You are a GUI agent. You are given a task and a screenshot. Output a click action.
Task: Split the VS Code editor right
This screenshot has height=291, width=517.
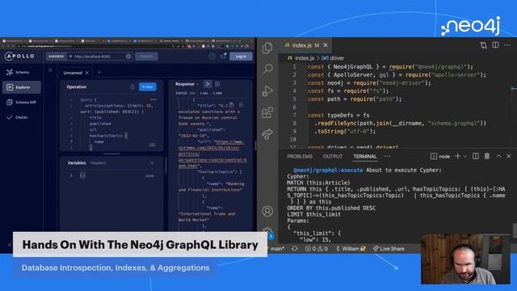495,45
